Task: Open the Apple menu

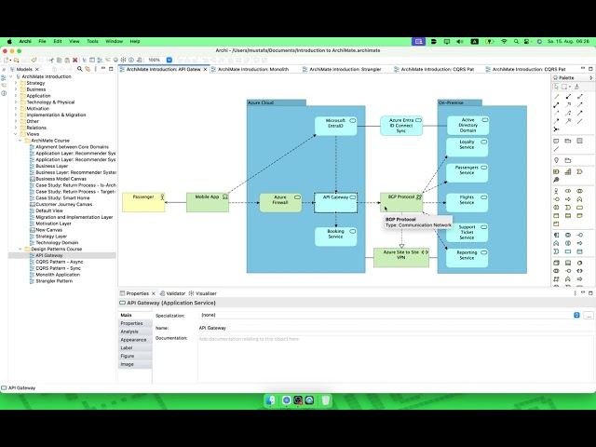Action: tap(9, 41)
